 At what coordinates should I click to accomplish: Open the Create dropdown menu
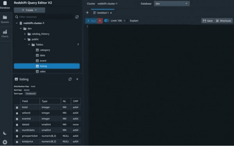click(30, 10)
